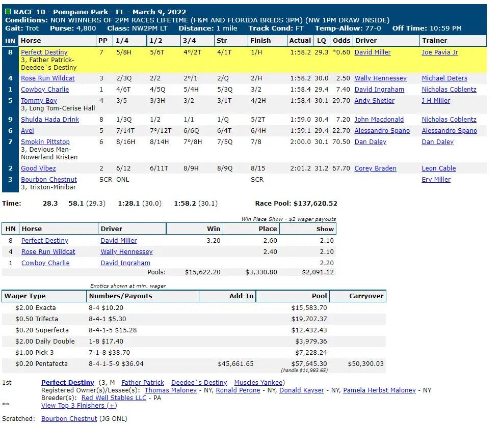Open Wally Hennessey in payouts table

coord(126,252)
